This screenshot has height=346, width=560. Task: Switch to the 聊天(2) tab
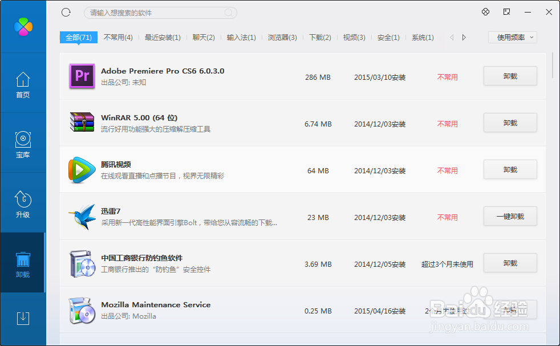pyautogui.click(x=204, y=37)
